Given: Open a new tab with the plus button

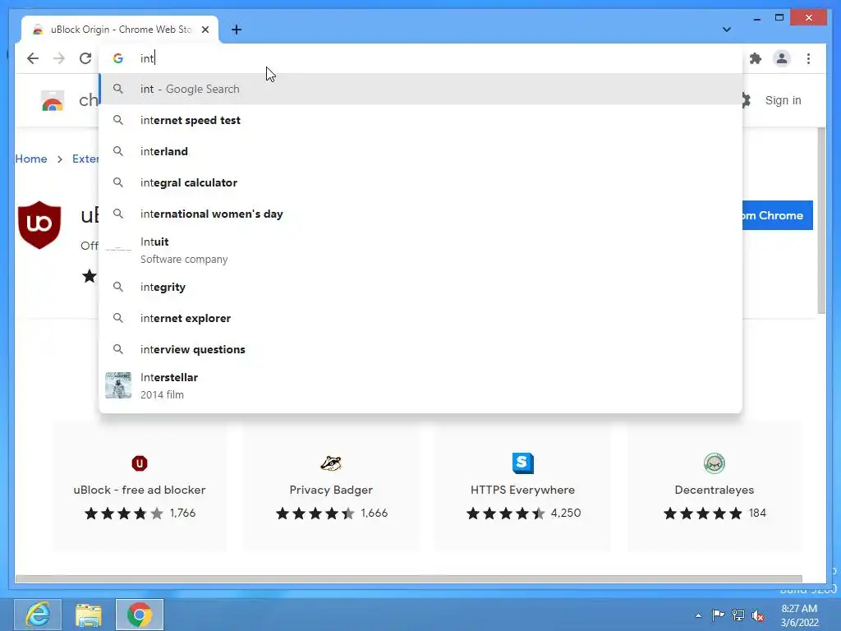Looking at the screenshot, I should [x=237, y=30].
